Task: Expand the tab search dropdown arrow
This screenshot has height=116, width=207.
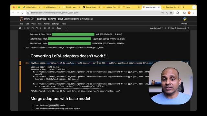Action: (194, 7)
